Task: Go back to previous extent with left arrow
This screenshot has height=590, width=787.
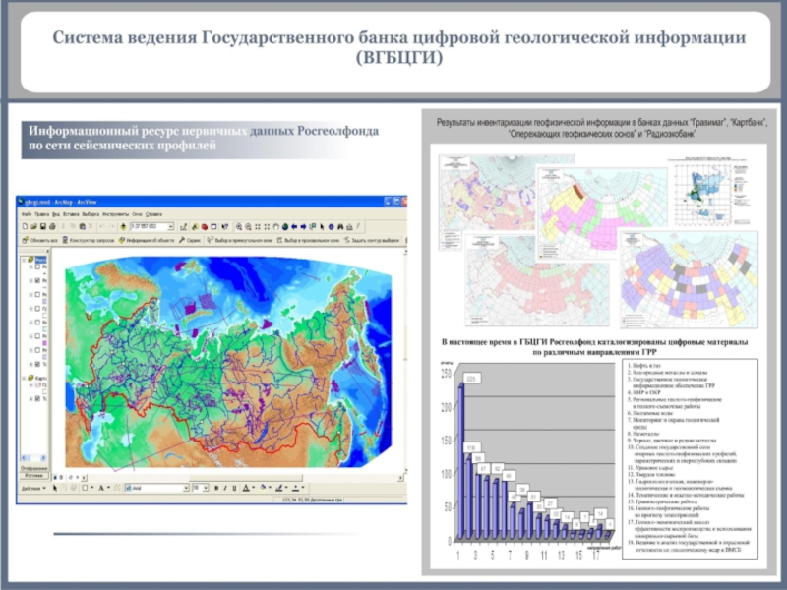Action: (294, 227)
